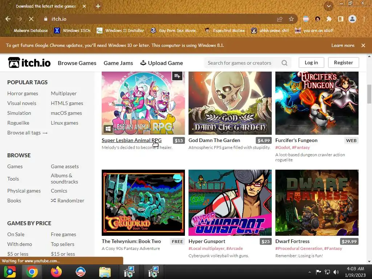Click the Action Center flag tray icon

coord(318,272)
